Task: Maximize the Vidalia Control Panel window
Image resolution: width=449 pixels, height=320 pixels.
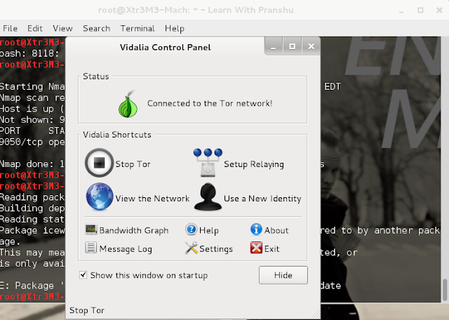Action: point(293,46)
